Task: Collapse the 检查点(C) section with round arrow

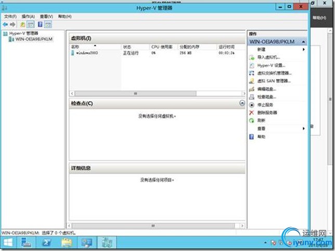Action: pyautogui.click(x=242, y=103)
